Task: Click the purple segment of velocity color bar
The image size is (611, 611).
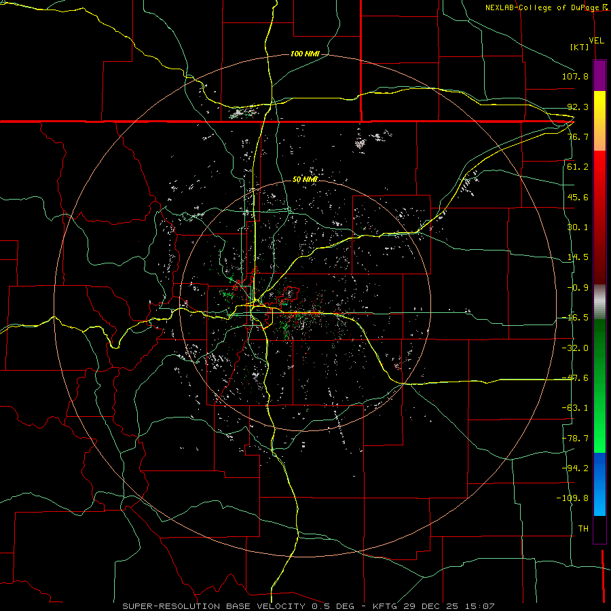Action: click(x=599, y=75)
